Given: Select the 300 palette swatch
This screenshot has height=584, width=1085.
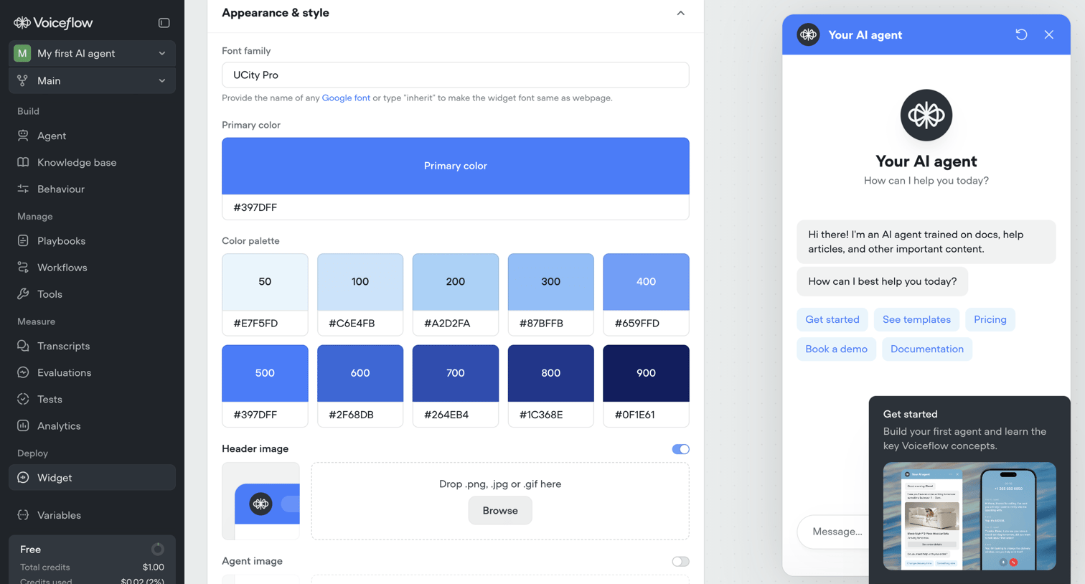Looking at the screenshot, I should pos(551,282).
